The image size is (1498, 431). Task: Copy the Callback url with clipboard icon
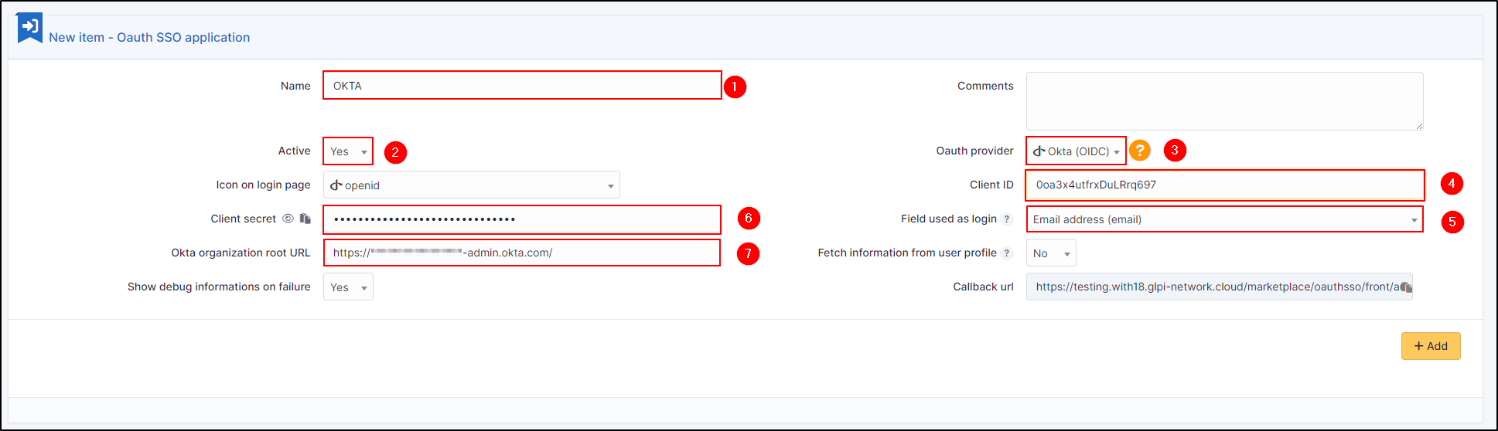[x=1405, y=287]
